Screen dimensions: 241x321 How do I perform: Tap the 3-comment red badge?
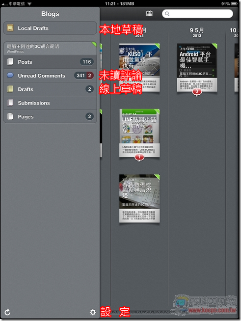coord(197,91)
